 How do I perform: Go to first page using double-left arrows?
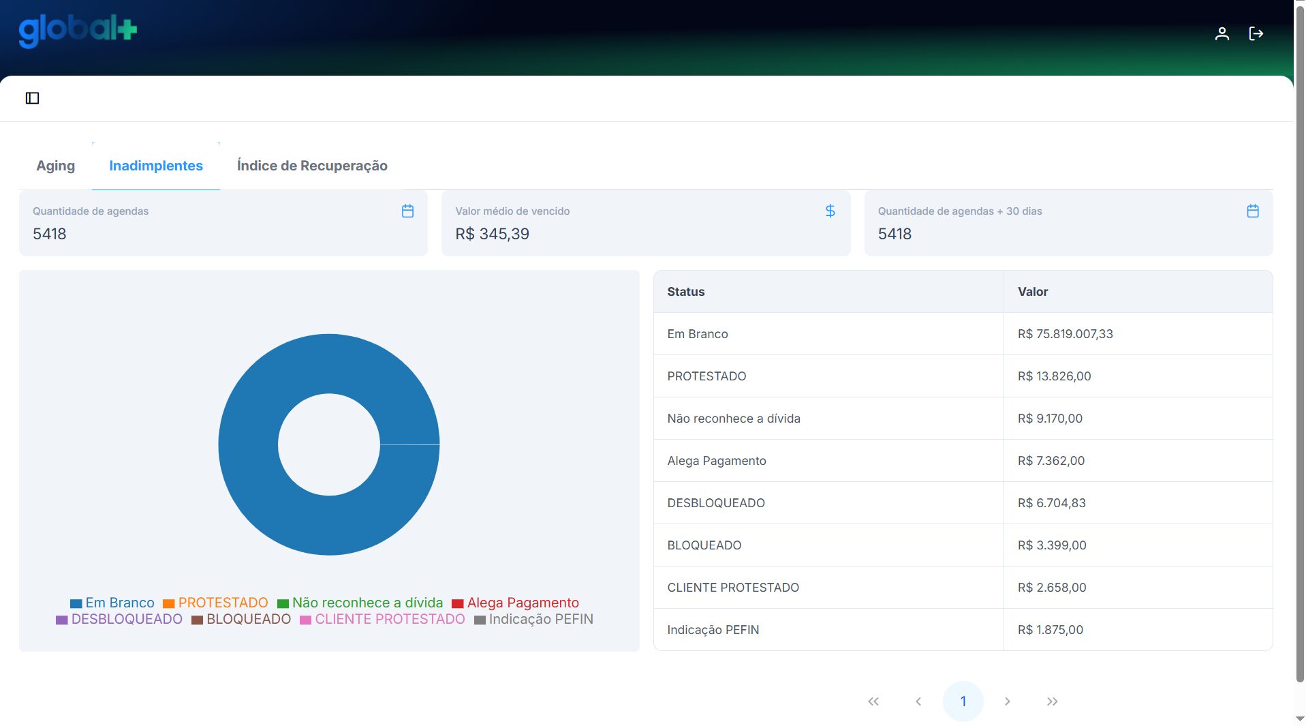pyautogui.click(x=873, y=701)
